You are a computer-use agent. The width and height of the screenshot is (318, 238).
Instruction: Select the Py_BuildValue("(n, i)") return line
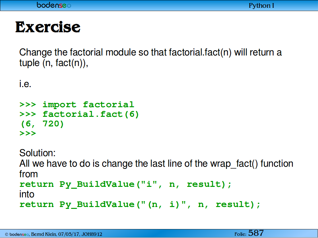[140, 205]
